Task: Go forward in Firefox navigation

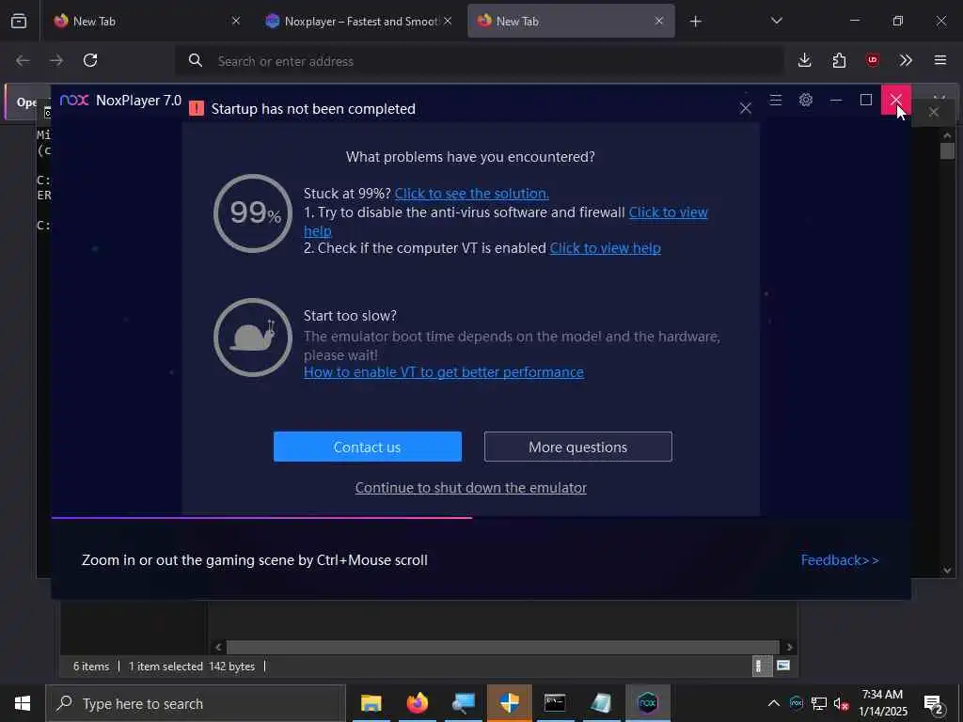Action: 55,60
